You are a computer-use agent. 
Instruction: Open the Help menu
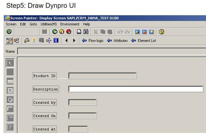[87, 24]
